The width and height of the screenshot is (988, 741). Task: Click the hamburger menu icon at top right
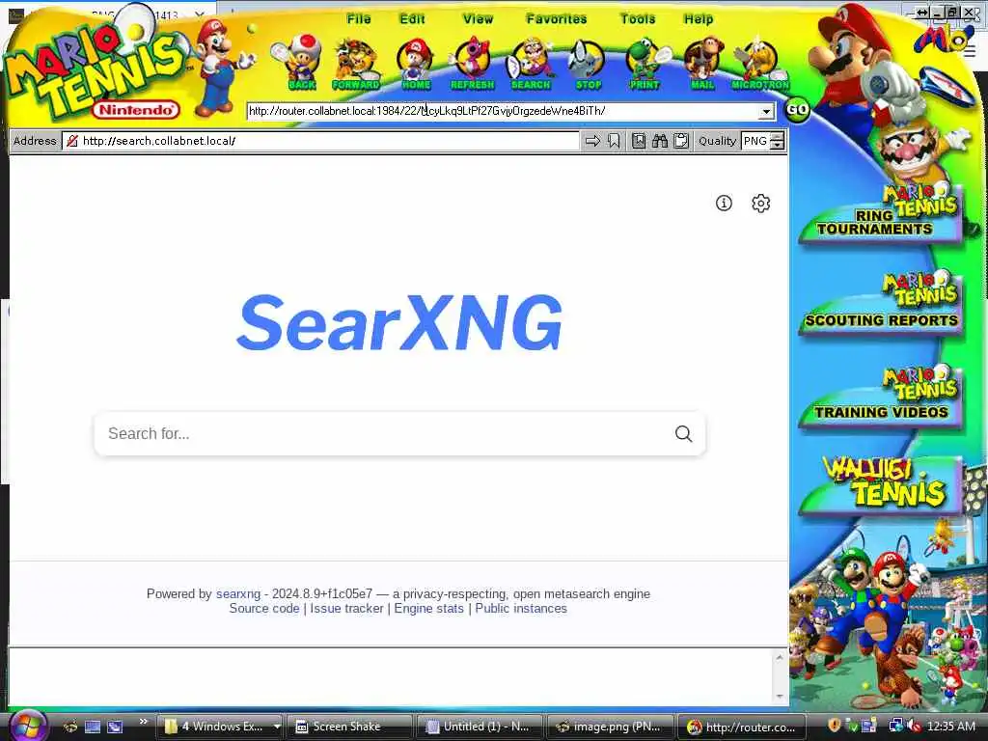(970, 51)
